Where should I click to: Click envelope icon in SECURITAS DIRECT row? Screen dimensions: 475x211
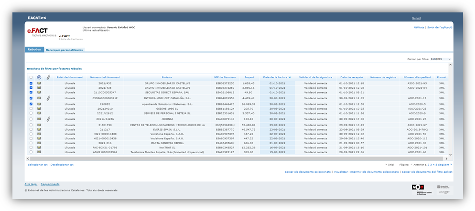39,92
